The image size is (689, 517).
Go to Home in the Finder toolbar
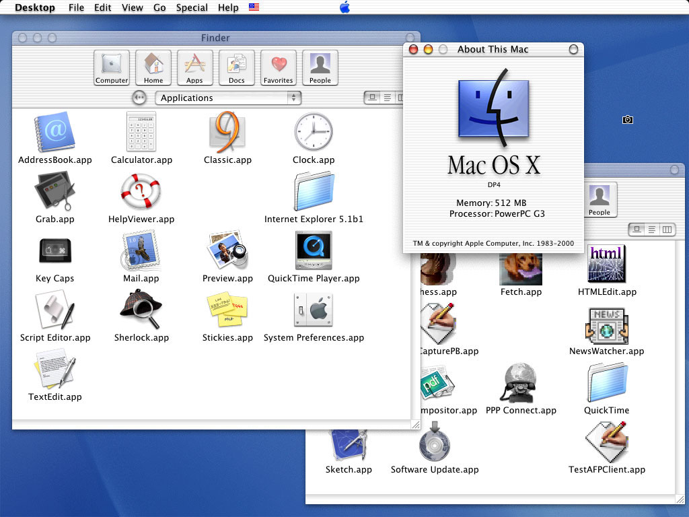153,68
